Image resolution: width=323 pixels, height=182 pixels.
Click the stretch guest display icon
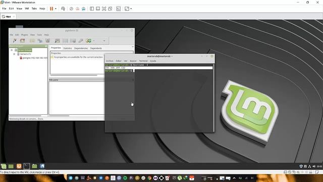127,9
